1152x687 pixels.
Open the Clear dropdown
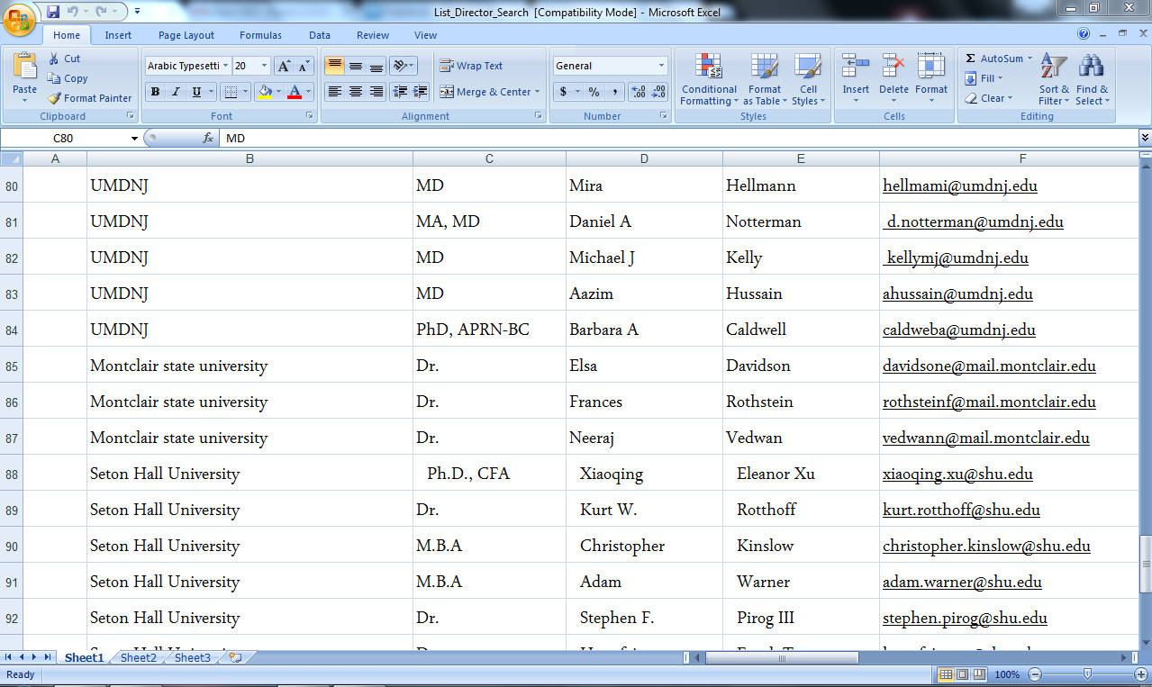[x=989, y=98]
